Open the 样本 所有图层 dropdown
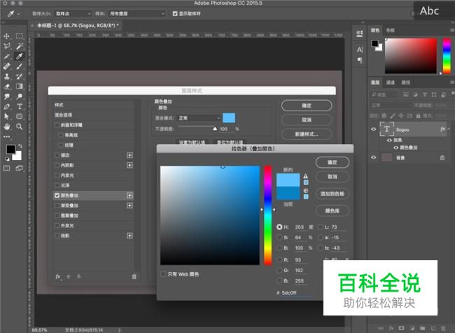455x333 pixels. click(136, 13)
